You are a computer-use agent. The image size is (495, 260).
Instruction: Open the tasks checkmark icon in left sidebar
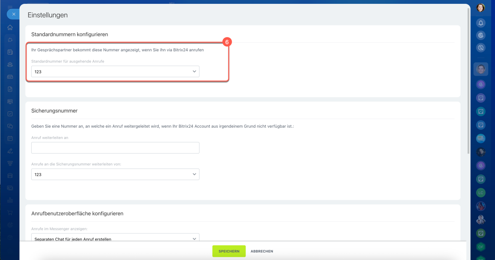tap(10, 114)
